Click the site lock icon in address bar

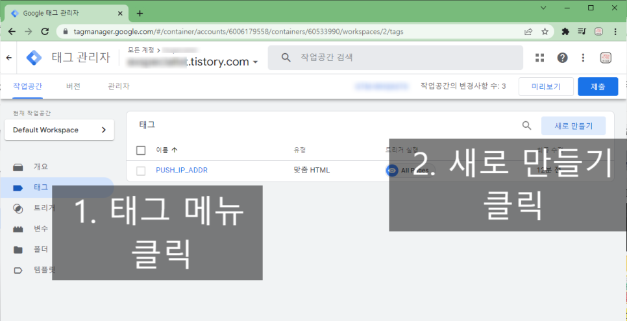click(66, 32)
